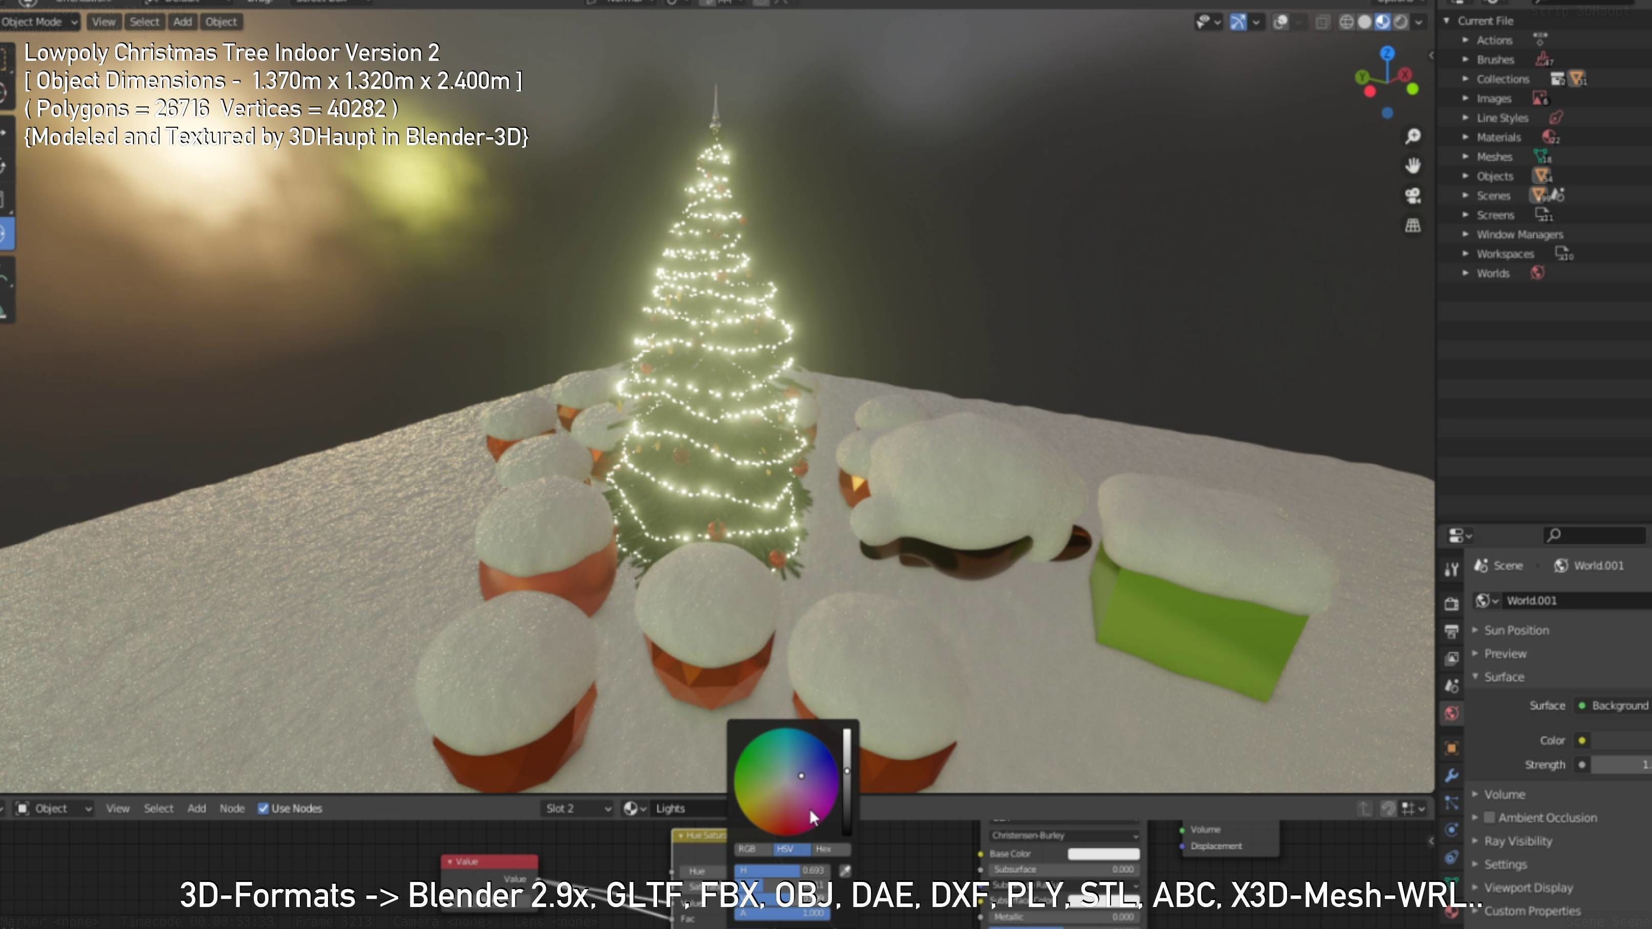Click the H 0.693 hue slider

pyautogui.click(x=783, y=870)
